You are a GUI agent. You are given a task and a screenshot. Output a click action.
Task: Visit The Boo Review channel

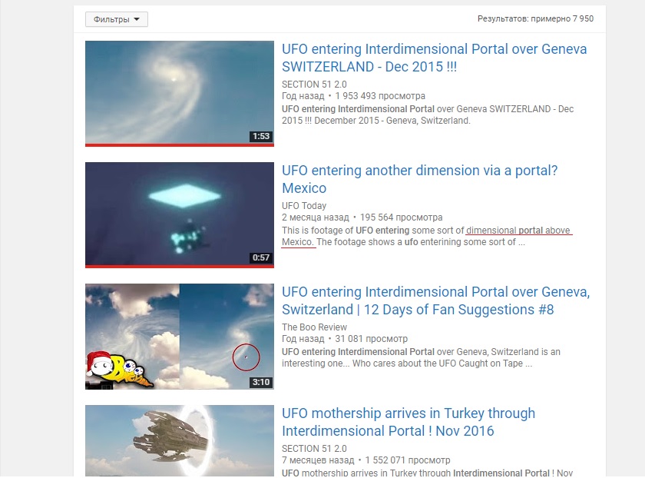coord(314,327)
